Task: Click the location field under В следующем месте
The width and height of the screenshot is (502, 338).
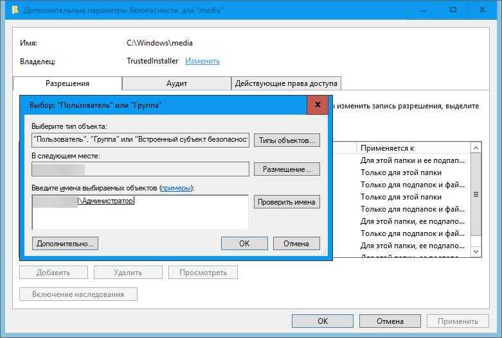Action: click(x=140, y=169)
